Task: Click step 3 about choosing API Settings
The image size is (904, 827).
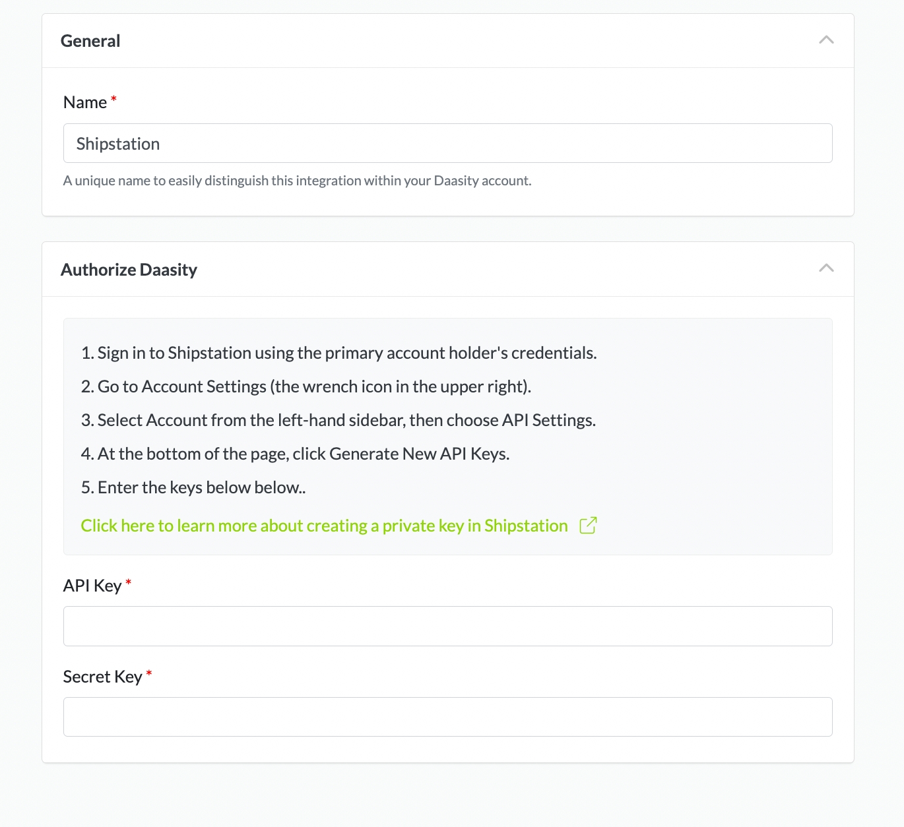Action: pos(339,420)
